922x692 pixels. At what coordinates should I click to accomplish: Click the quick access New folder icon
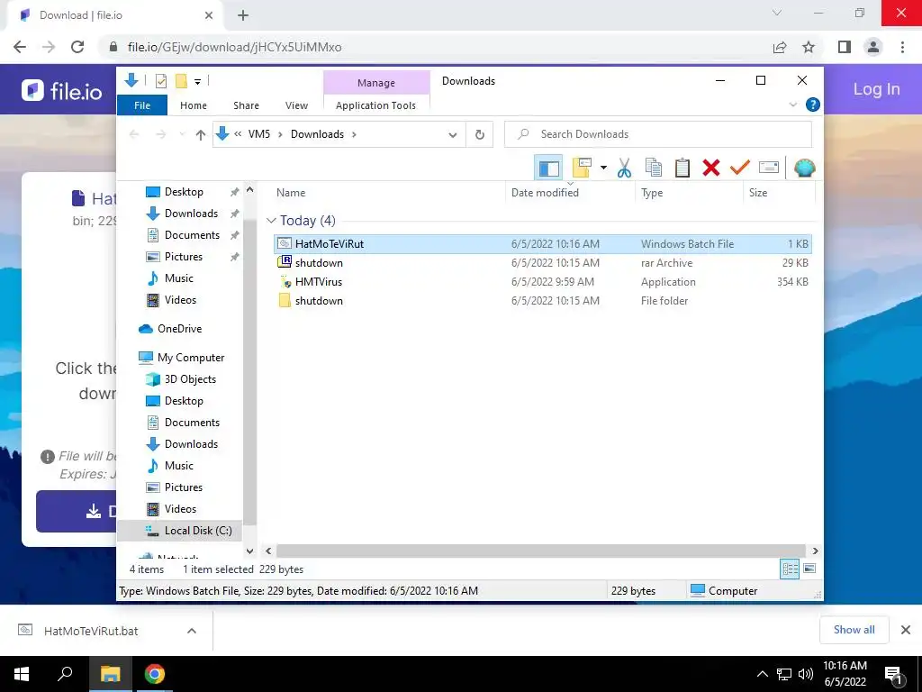(x=181, y=80)
